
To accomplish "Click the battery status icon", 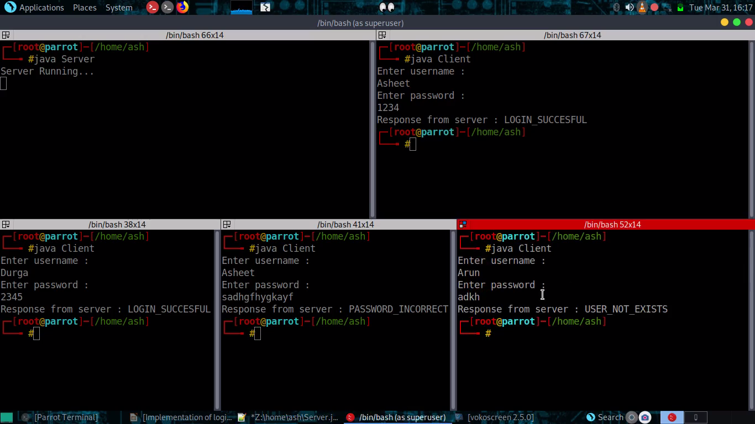I will click(680, 7).
